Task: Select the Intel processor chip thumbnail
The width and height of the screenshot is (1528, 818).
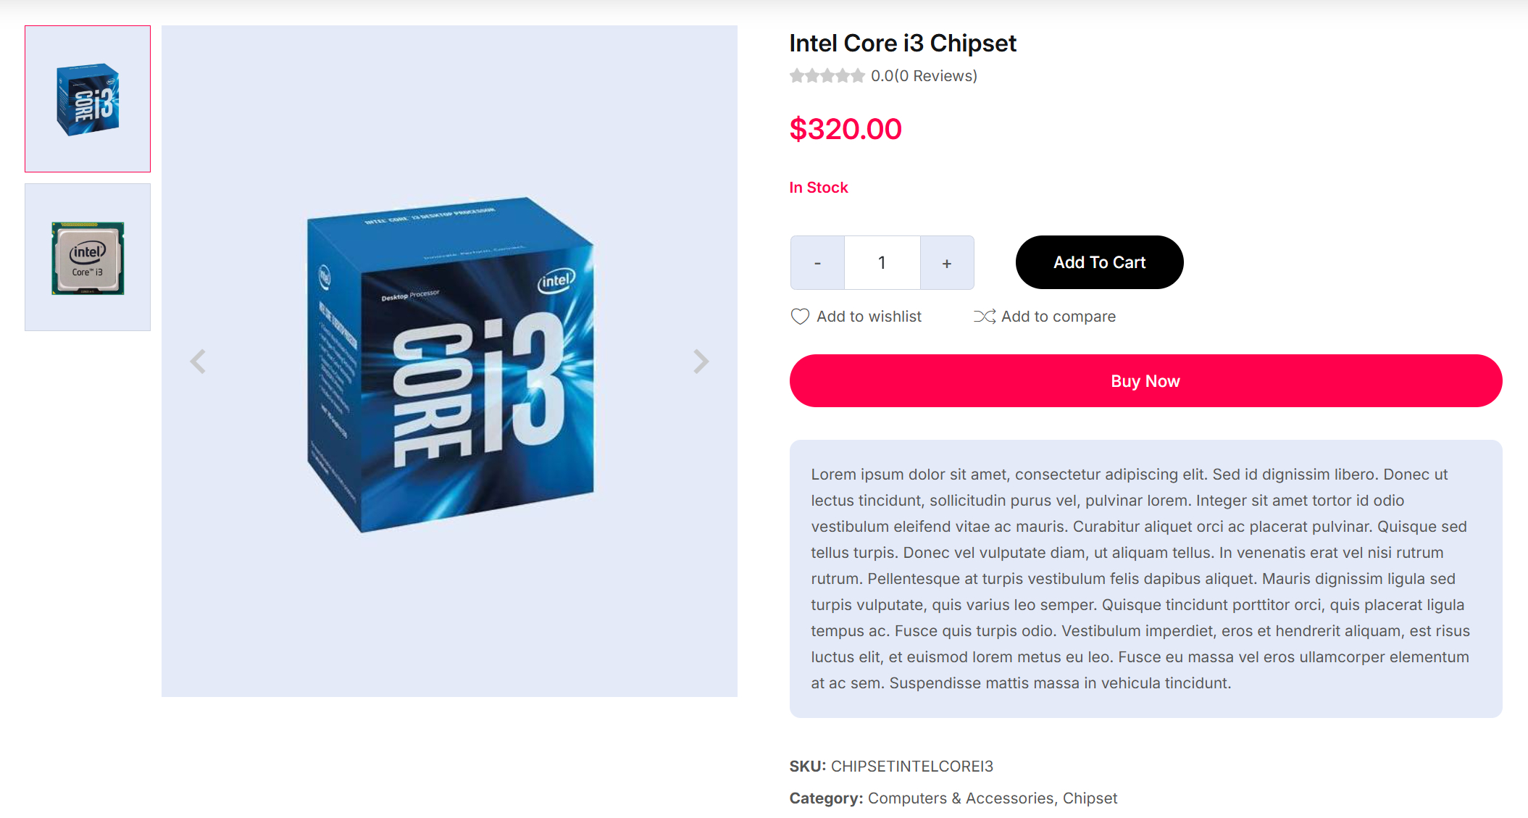Action: tap(88, 257)
